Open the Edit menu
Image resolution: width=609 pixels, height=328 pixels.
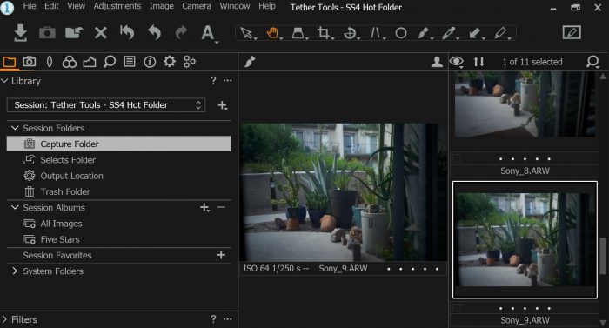[51, 6]
